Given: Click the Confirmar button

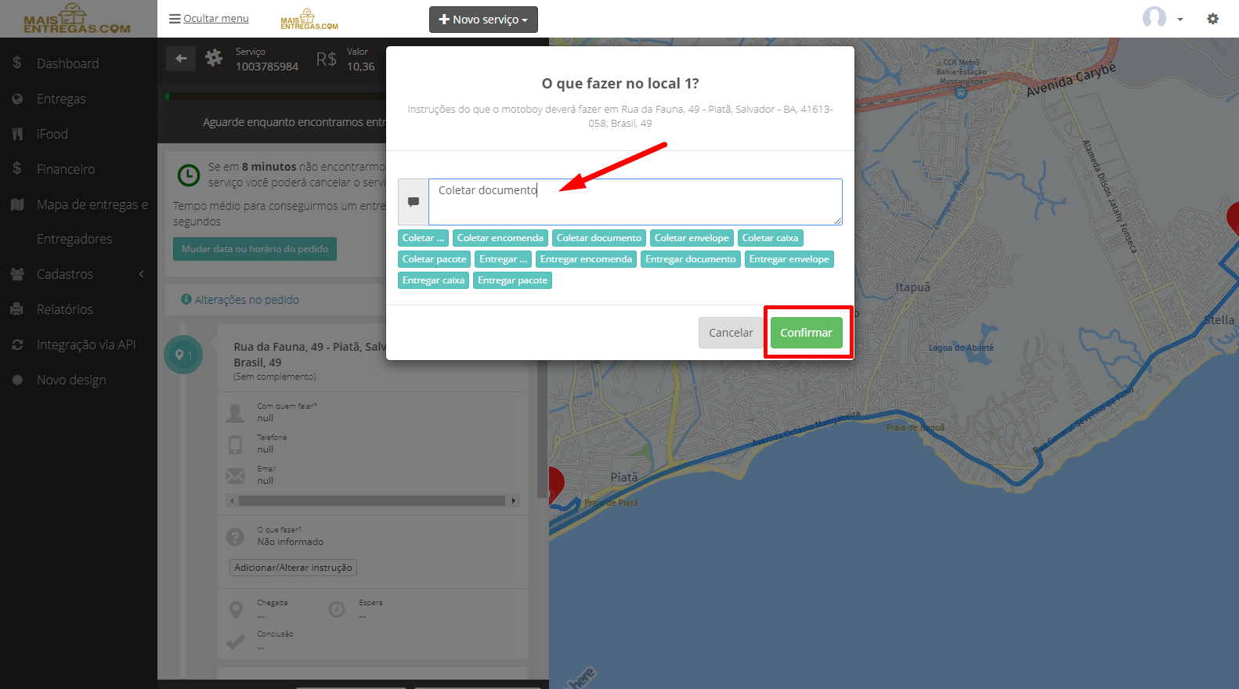Looking at the screenshot, I should [x=806, y=333].
